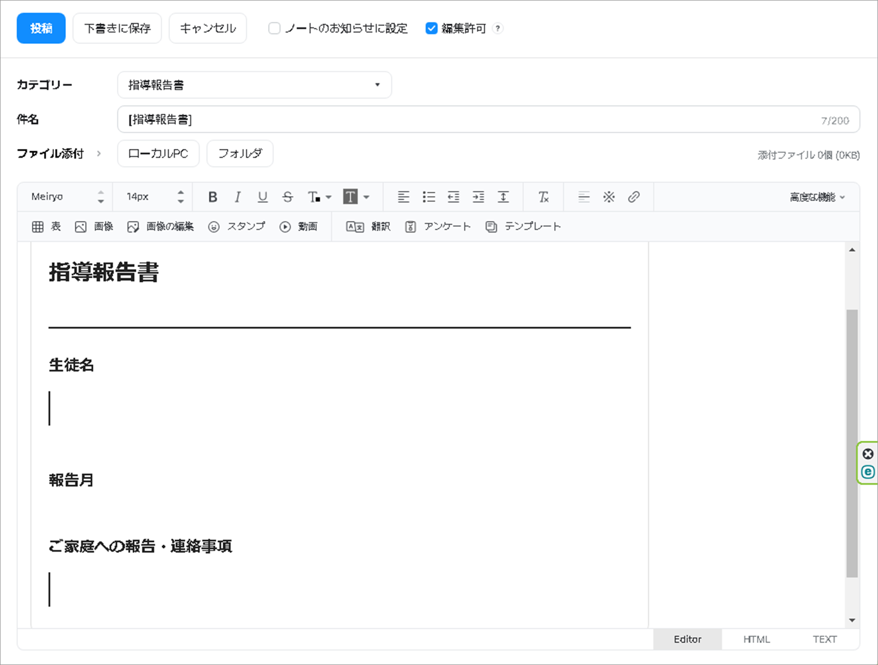Click the clear formatting icon

pyautogui.click(x=543, y=197)
